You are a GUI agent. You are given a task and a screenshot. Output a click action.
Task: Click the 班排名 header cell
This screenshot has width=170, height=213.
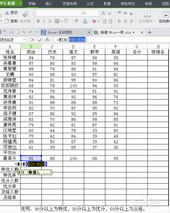pos(158,52)
